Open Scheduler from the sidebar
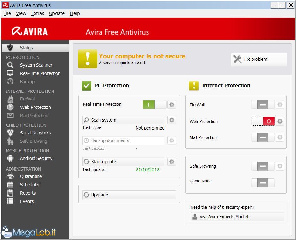Screen dimensions: 296x240 tap(30, 185)
